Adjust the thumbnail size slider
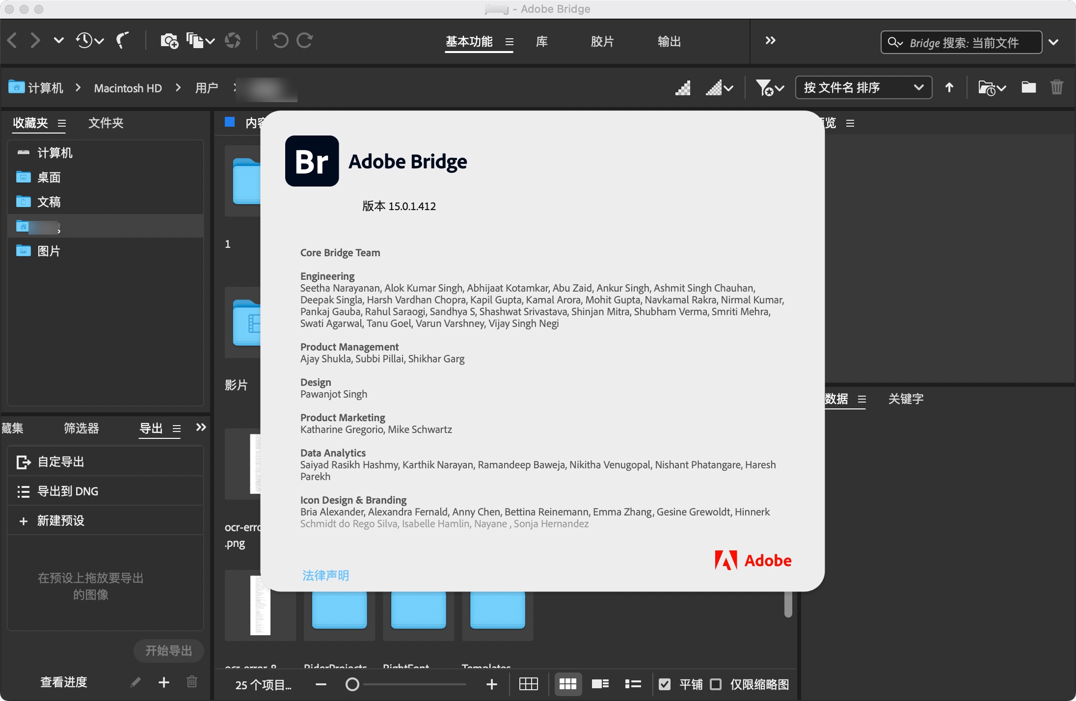1076x701 pixels. click(x=406, y=684)
